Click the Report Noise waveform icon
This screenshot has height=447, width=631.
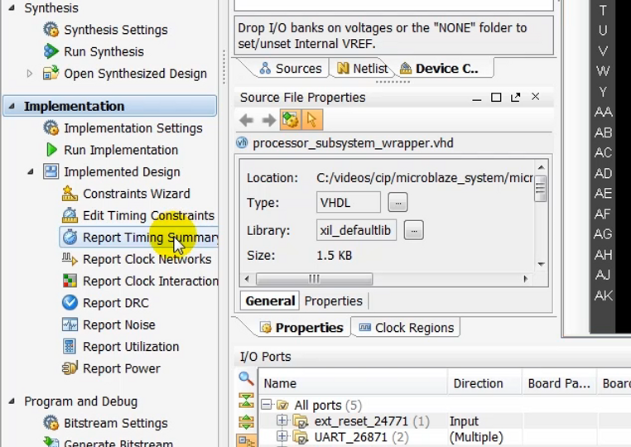70,324
